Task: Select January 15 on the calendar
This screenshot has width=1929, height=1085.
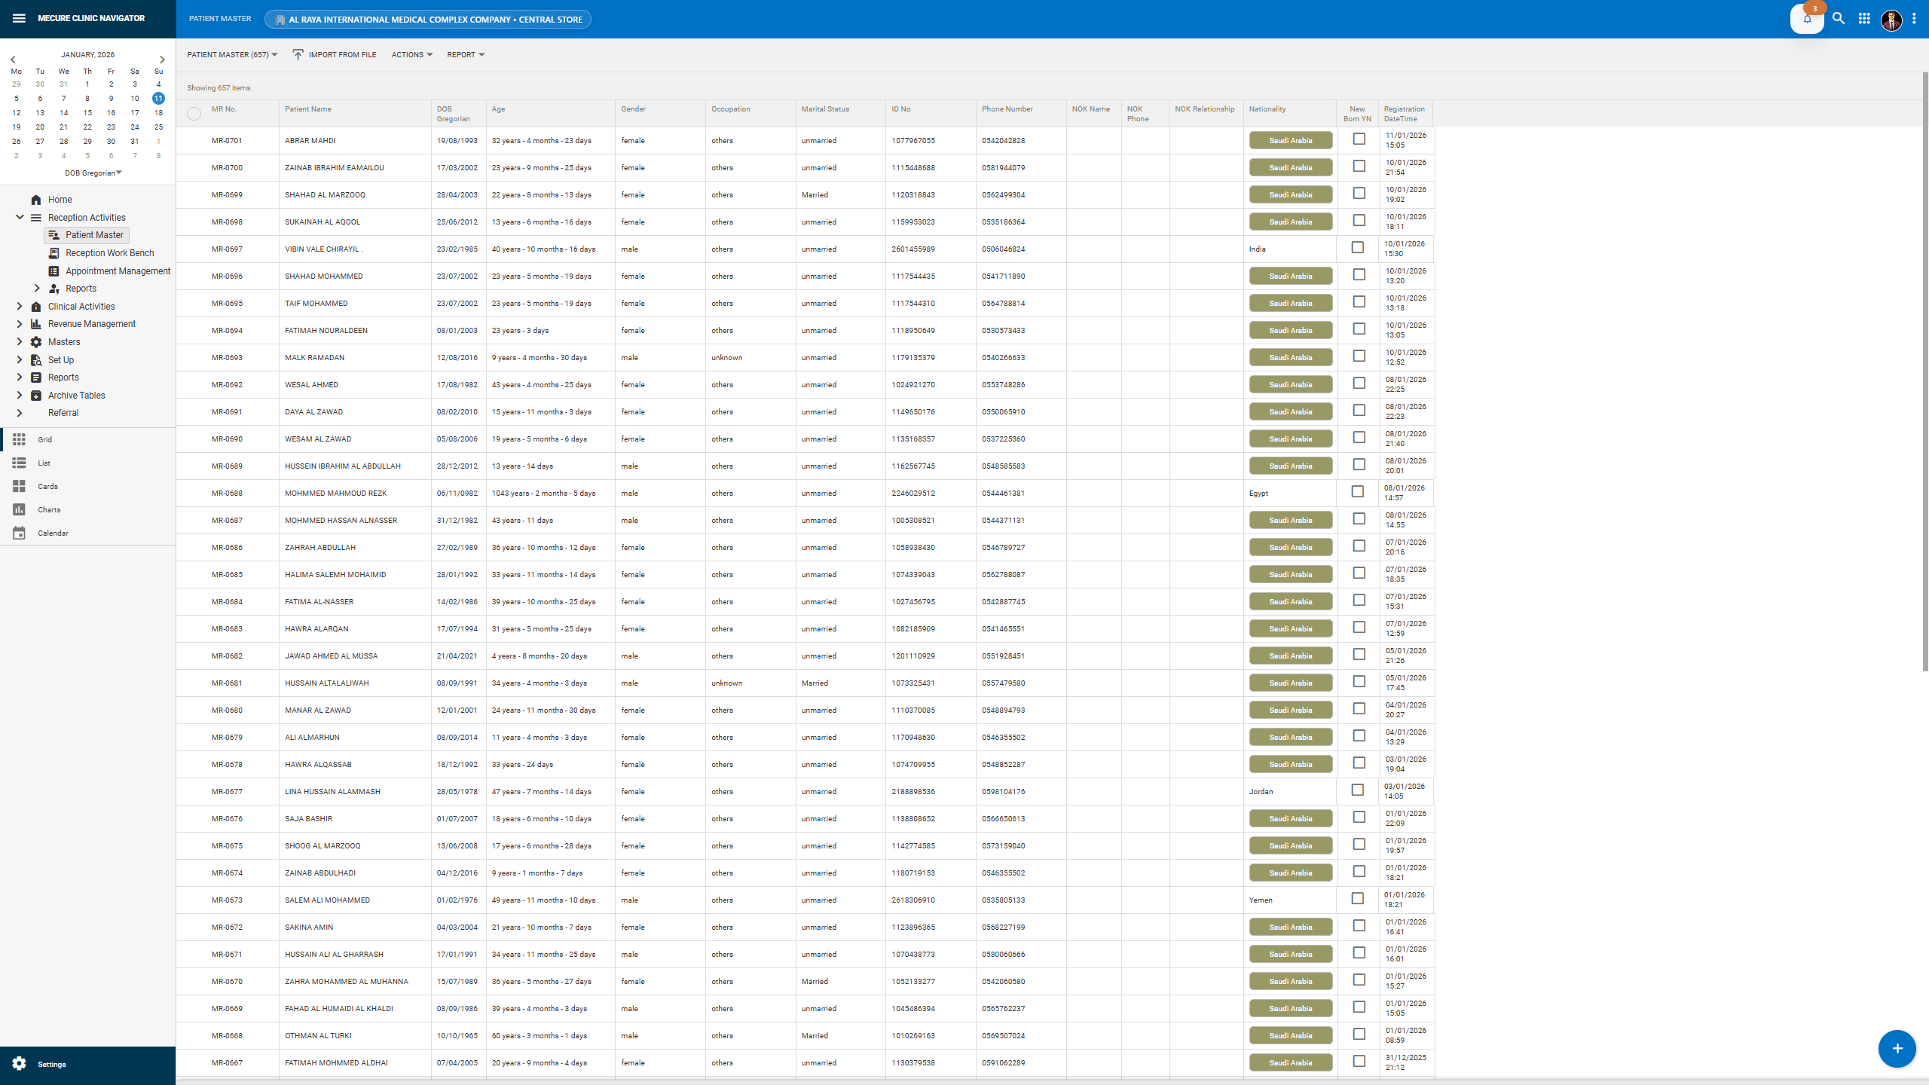Action: [87, 112]
